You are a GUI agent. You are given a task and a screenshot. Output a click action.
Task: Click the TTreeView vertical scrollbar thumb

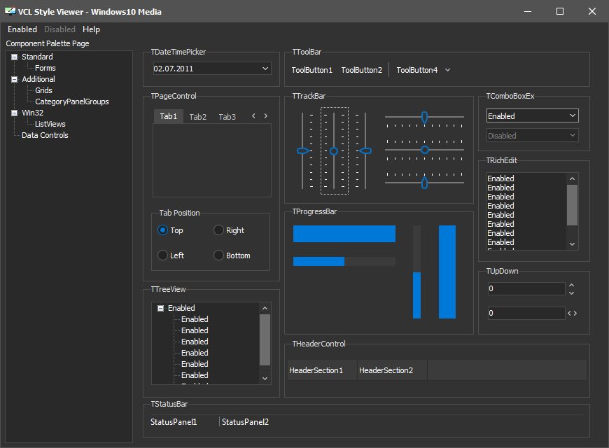tap(265, 340)
